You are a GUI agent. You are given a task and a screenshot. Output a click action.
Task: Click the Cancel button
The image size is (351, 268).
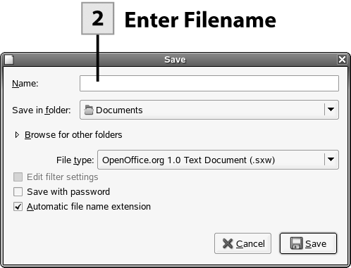(x=242, y=243)
